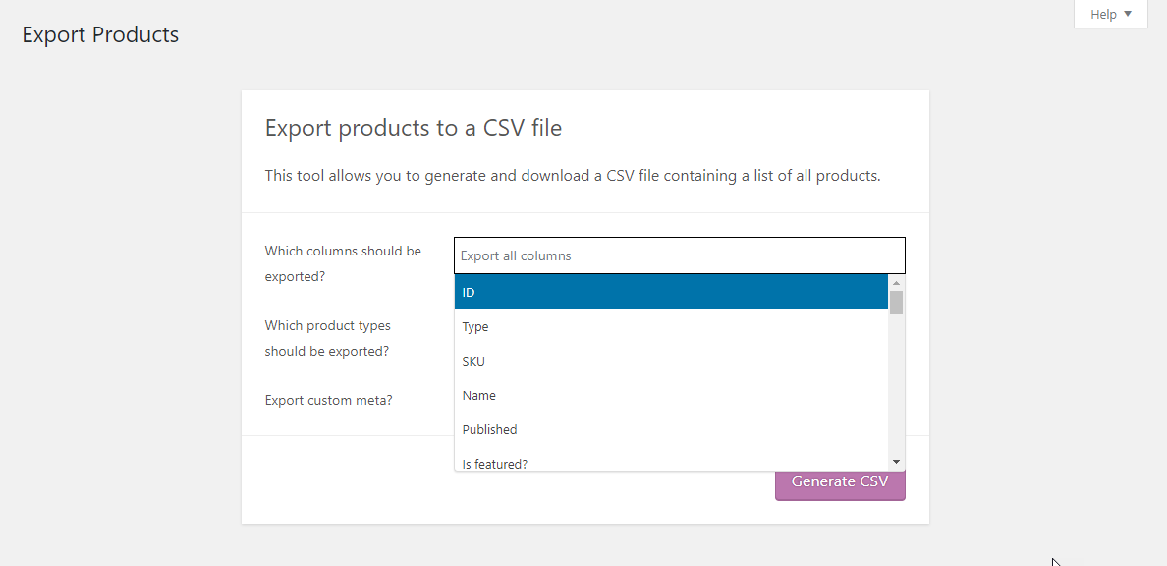Image resolution: width=1167 pixels, height=566 pixels.
Task: Click the 'Export products to a CSV file' heading
Action: click(x=413, y=128)
